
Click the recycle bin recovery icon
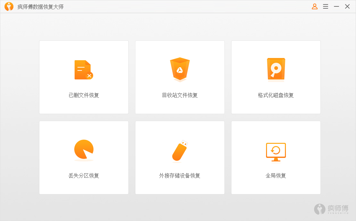(180, 69)
